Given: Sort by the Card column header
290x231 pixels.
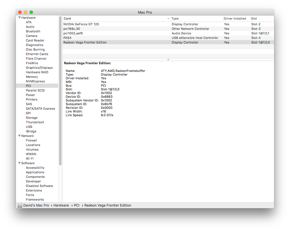Looking at the screenshot, I should pyautogui.click(x=117, y=18).
